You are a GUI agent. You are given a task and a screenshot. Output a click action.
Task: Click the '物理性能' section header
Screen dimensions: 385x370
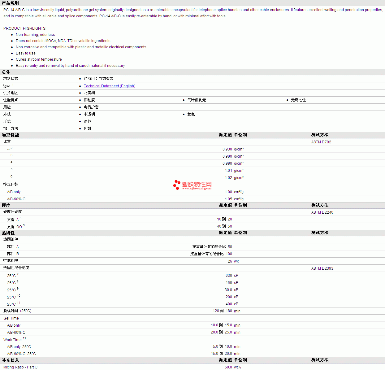coord(11,135)
